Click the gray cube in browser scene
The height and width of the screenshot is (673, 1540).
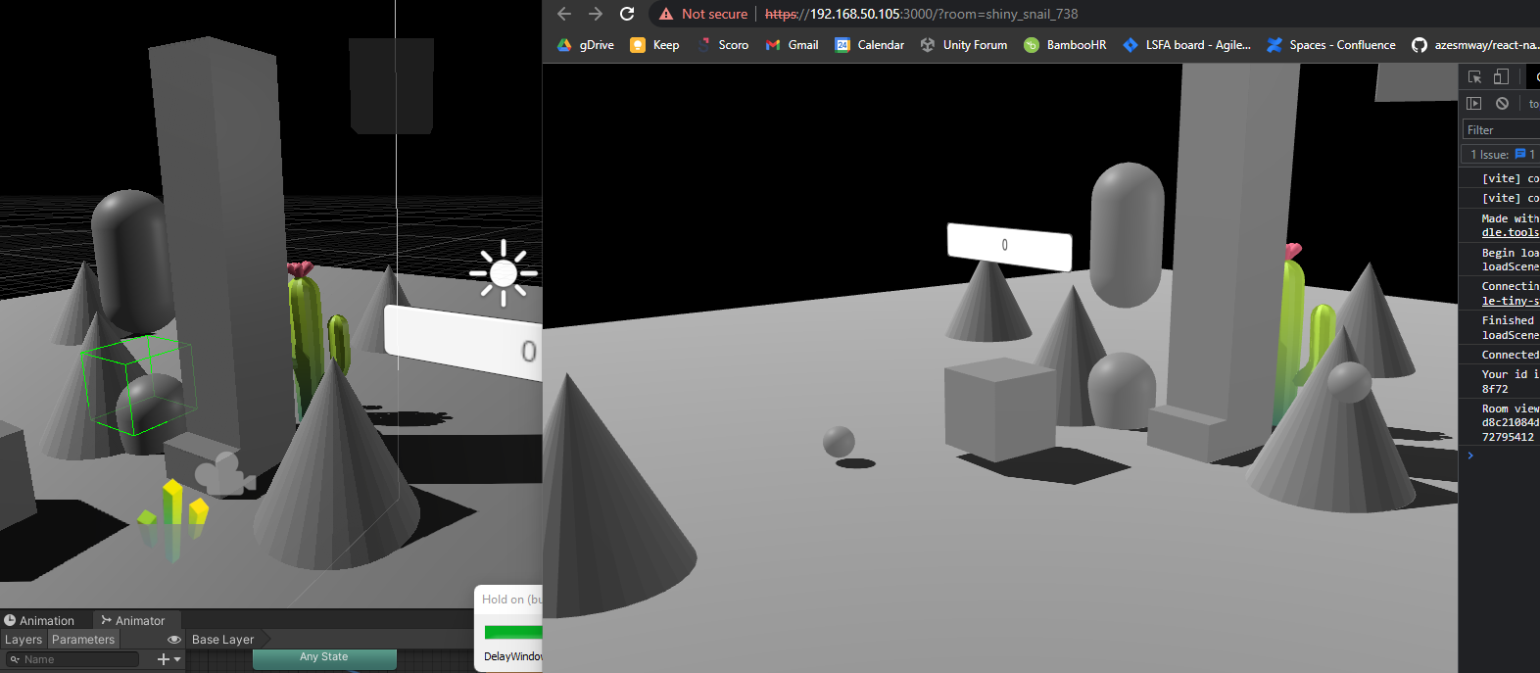coord(1000,409)
